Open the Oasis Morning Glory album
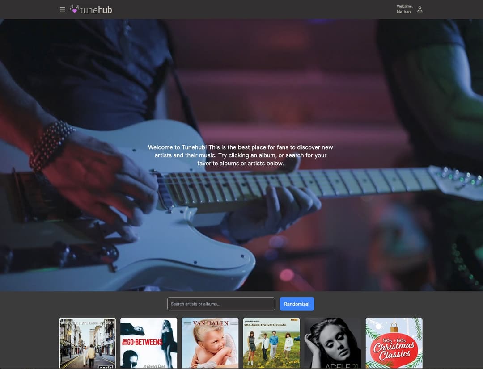This screenshot has width=483, height=369. coord(87,343)
